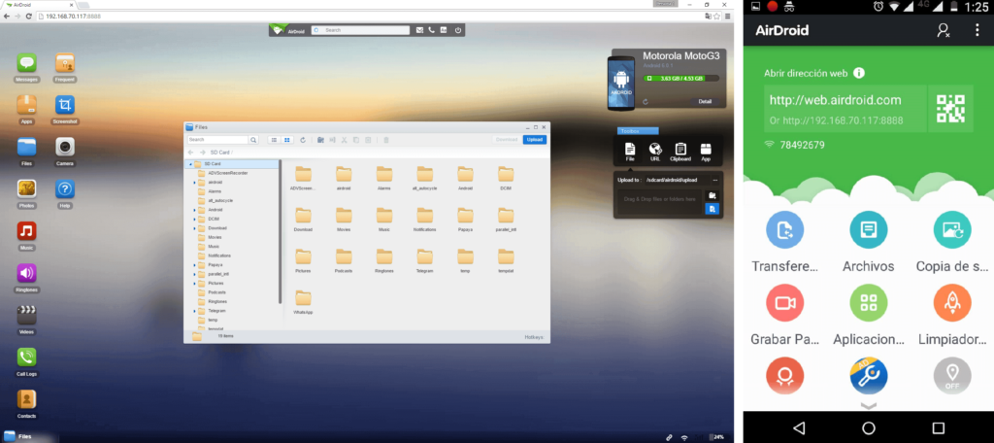Click the AirDroid top bar search field
994x443 pixels.
pyautogui.click(x=360, y=30)
